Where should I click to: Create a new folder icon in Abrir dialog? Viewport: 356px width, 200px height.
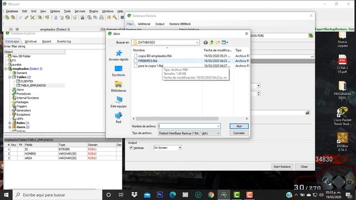217,42
